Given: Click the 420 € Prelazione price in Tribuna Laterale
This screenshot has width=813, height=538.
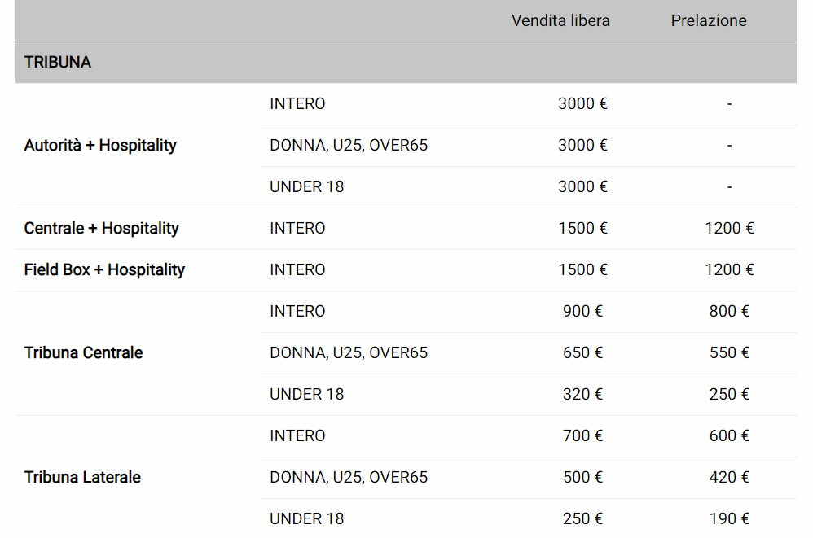Looking at the screenshot, I should [729, 477].
